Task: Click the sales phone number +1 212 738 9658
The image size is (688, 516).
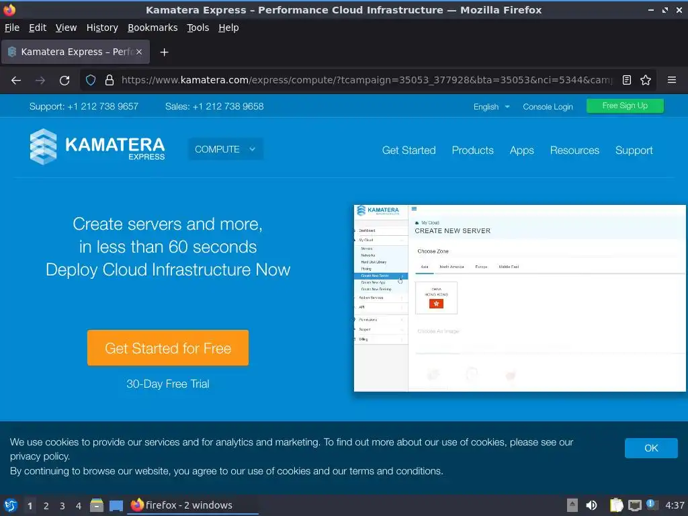Action: (228, 107)
